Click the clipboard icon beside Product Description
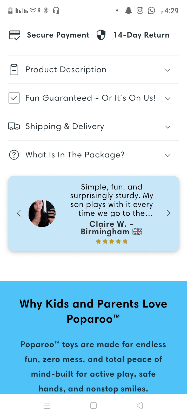Image resolution: width=187 pixels, height=417 pixels. [x=14, y=70]
